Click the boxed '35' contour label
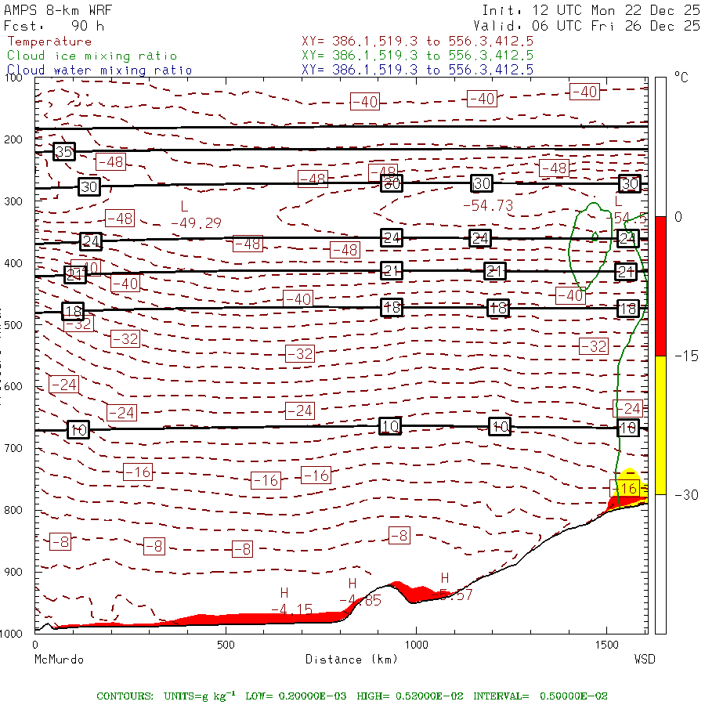This screenshot has width=705, height=705. click(x=64, y=151)
